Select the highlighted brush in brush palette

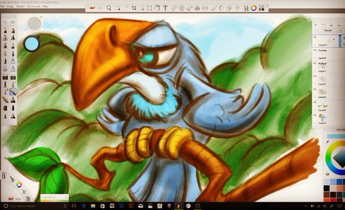13,91
